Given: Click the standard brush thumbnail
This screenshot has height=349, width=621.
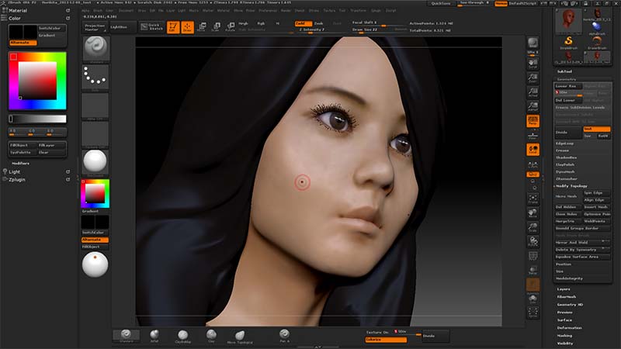Looking at the screenshot, I should pyautogui.click(x=95, y=49).
